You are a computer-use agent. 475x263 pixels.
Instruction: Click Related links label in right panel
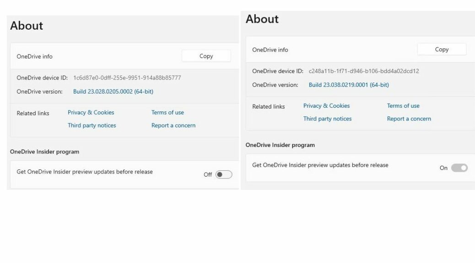pos(269,107)
